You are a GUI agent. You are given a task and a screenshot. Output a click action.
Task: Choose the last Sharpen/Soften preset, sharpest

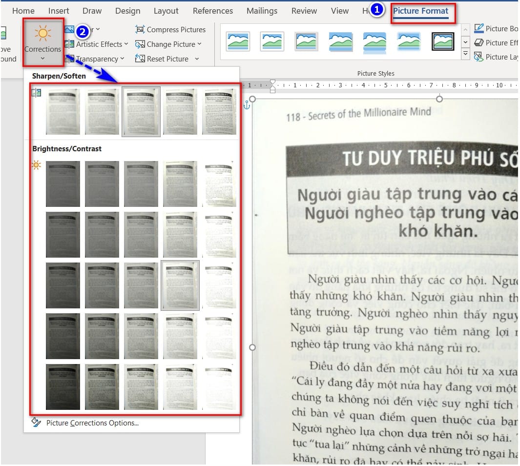point(219,112)
